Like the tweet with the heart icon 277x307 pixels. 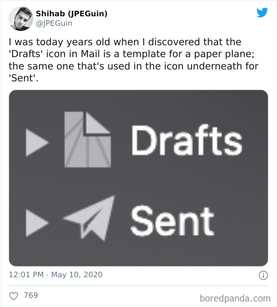point(14,295)
